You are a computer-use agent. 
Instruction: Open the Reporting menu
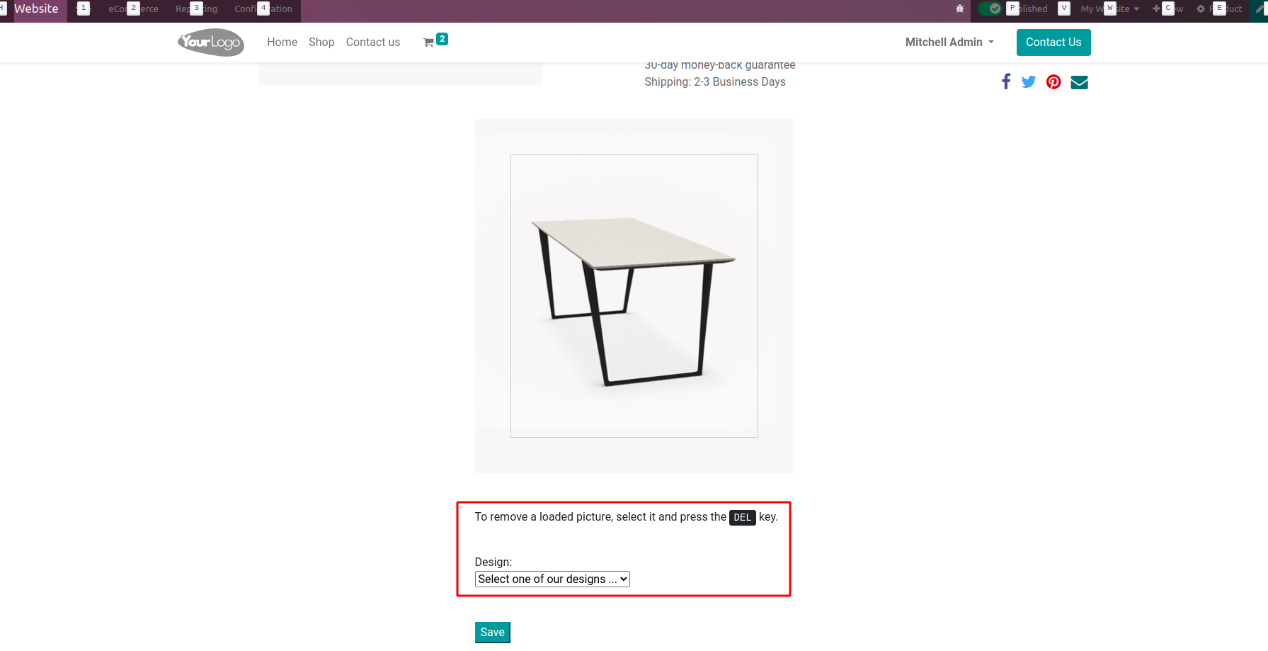197,9
